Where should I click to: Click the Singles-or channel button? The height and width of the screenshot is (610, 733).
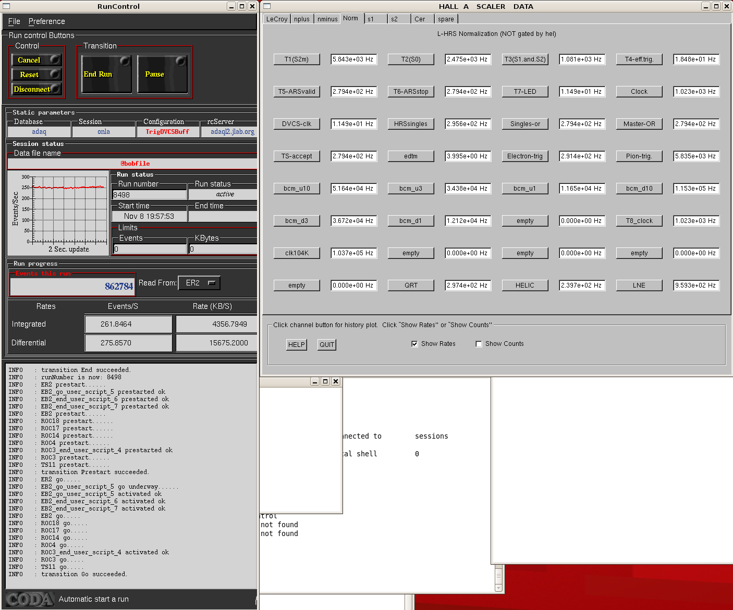[525, 124]
